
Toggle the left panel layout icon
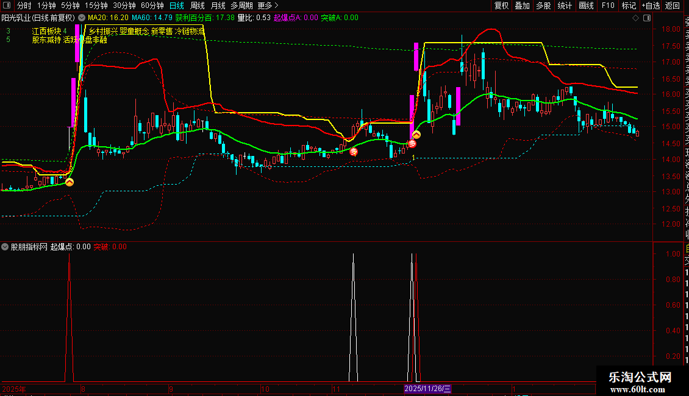[7, 5]
